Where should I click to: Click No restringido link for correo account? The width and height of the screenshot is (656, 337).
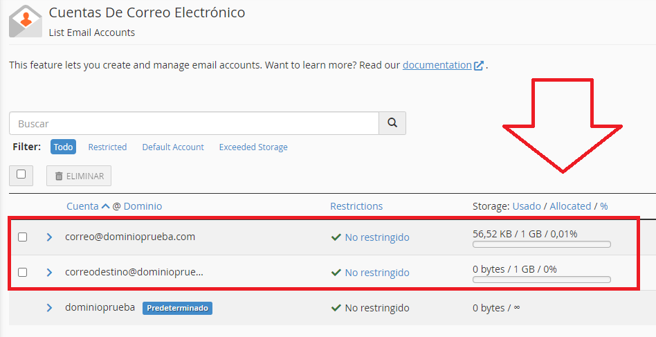377,237
